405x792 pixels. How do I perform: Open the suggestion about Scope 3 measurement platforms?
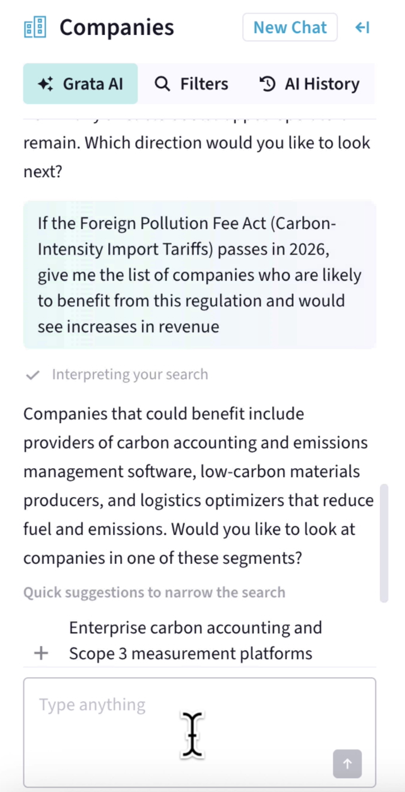196,640
